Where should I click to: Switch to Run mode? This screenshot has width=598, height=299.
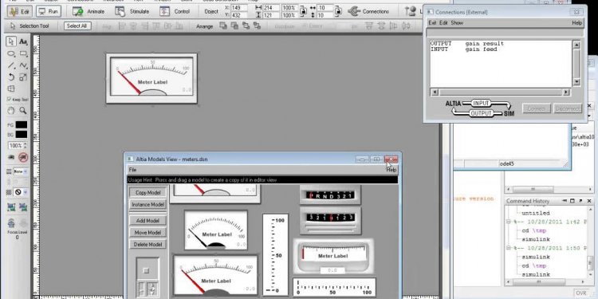pos(49,11)
